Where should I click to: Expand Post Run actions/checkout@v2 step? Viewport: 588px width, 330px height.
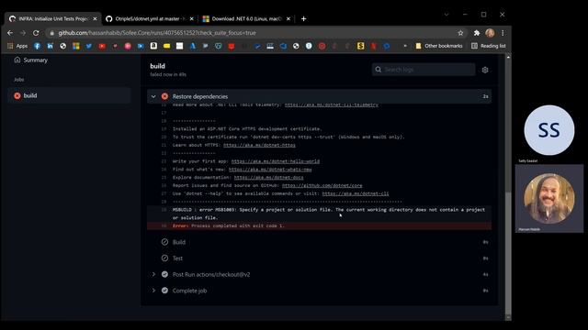[x=153, y=274]
